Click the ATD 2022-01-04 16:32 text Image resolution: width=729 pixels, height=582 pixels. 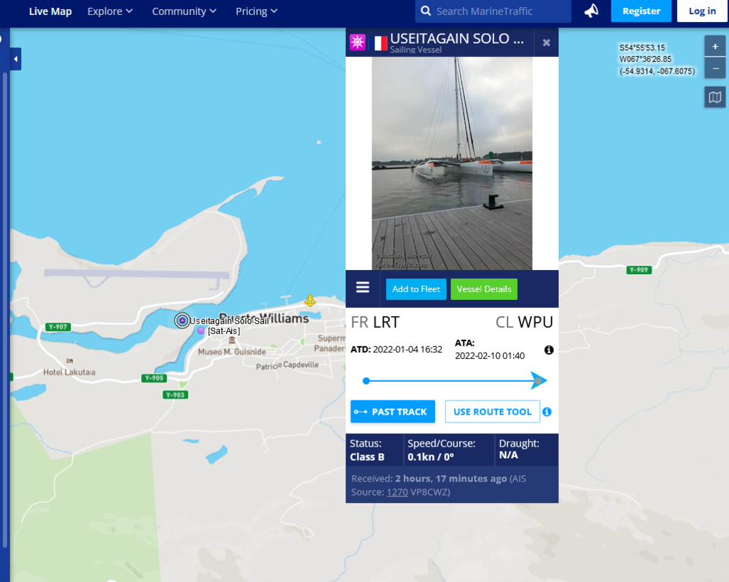click(x=396, y=349)
